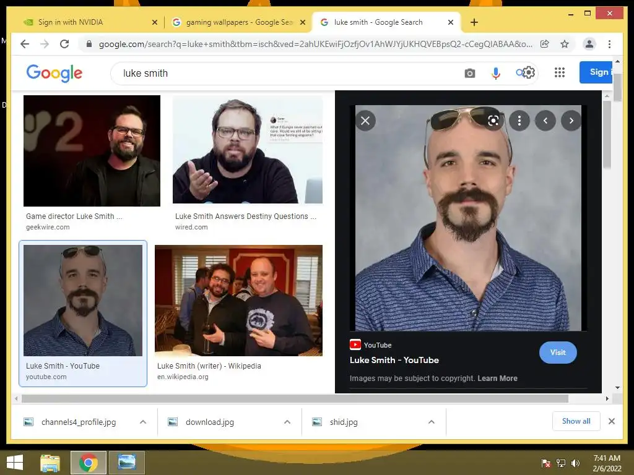Open downloaded file channels4_profile.jpg
The image size is (634, 475).
click(x=79, y=422)
